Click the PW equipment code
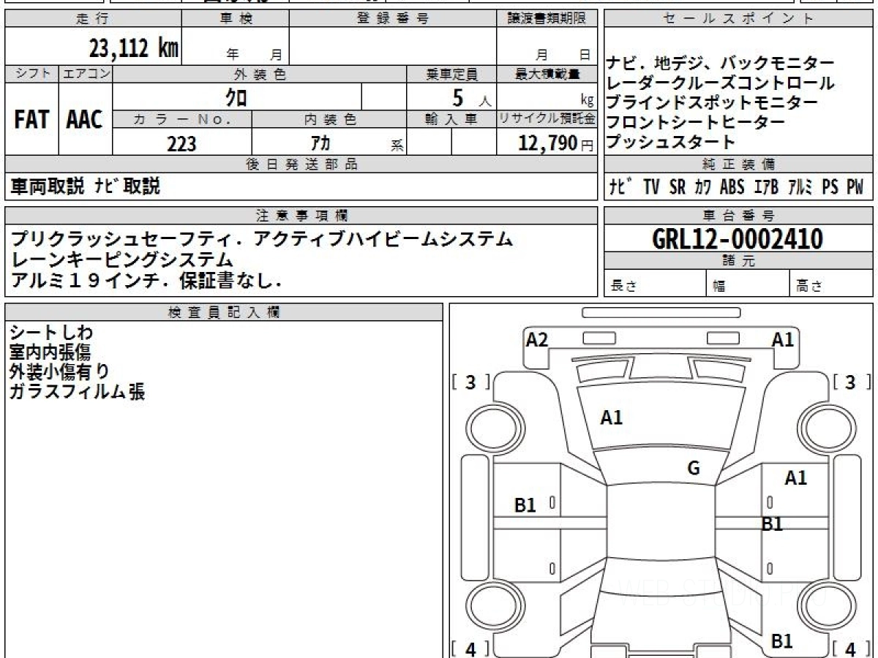Screen dimensions: 878x658 tap(855, 186)
